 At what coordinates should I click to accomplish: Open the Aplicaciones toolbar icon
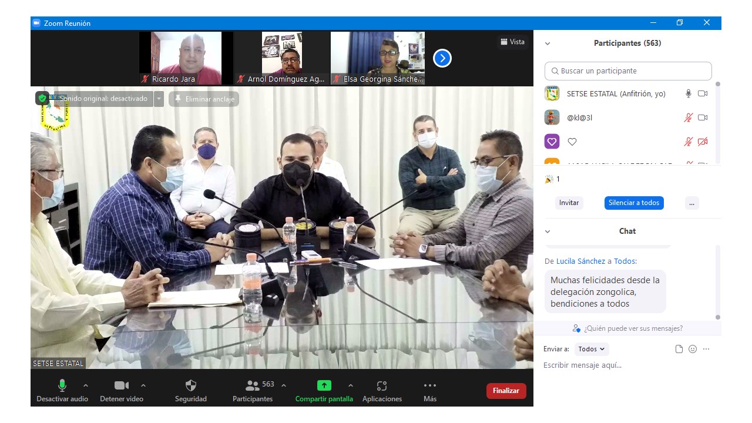click(382, 390)
